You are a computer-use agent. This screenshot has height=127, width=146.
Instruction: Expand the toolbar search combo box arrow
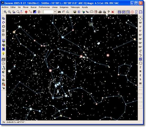55,12
